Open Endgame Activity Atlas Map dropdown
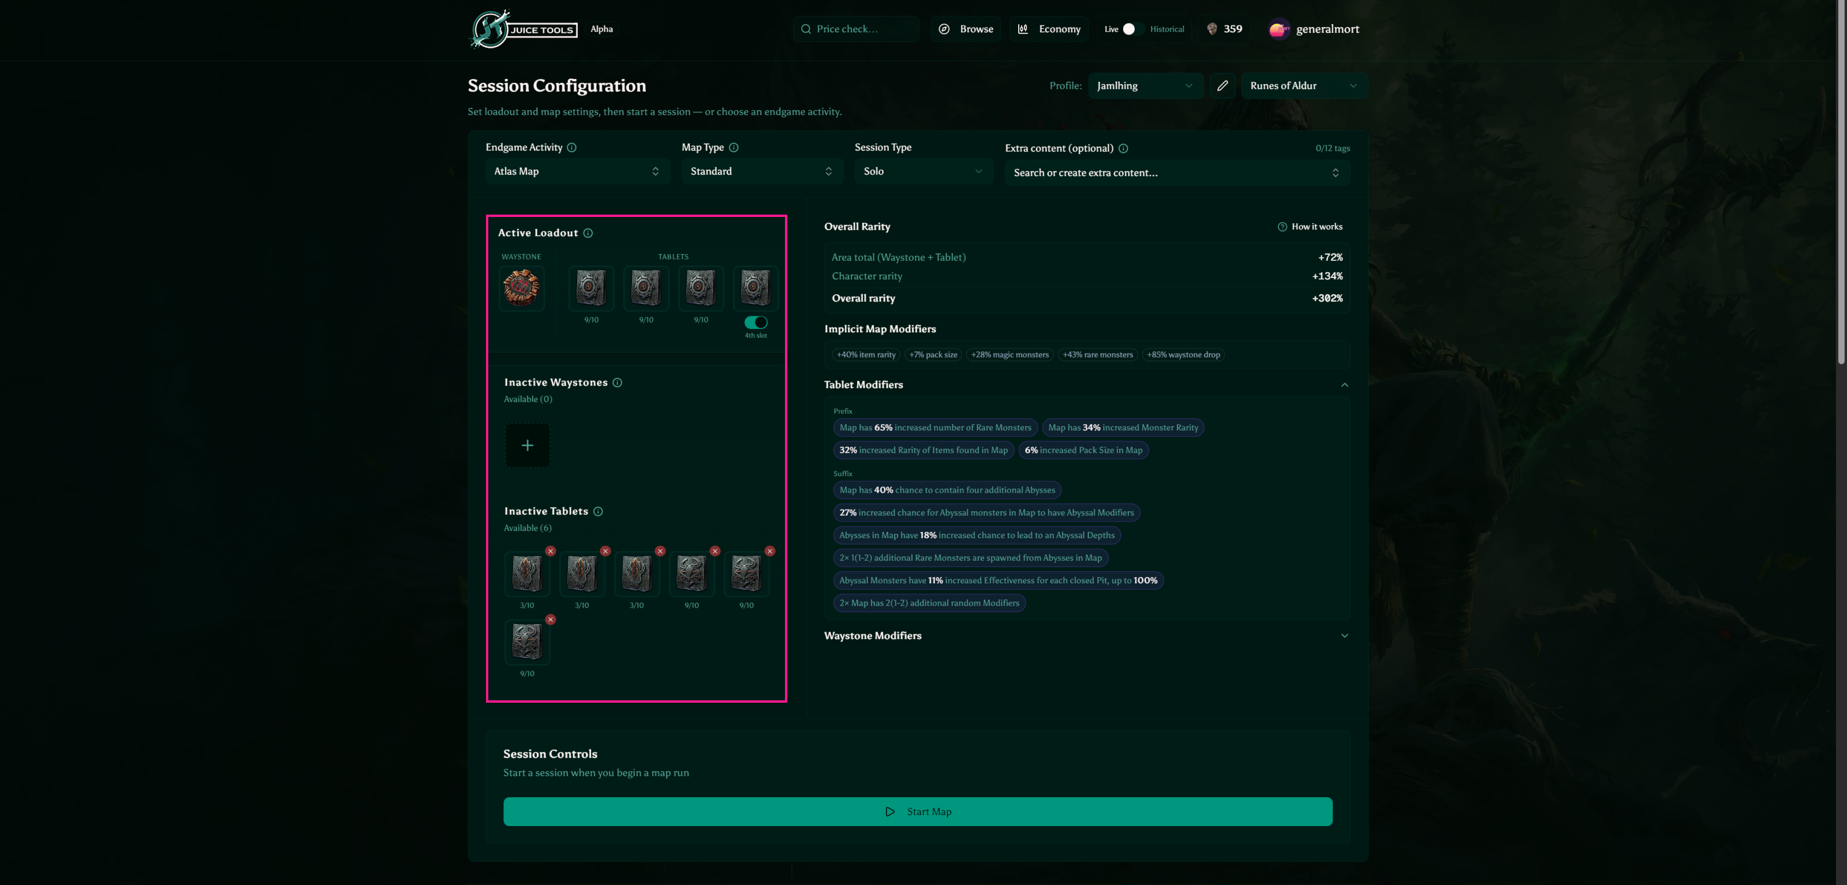Viewport: 1847px width, 885px height. click(577, 171)
